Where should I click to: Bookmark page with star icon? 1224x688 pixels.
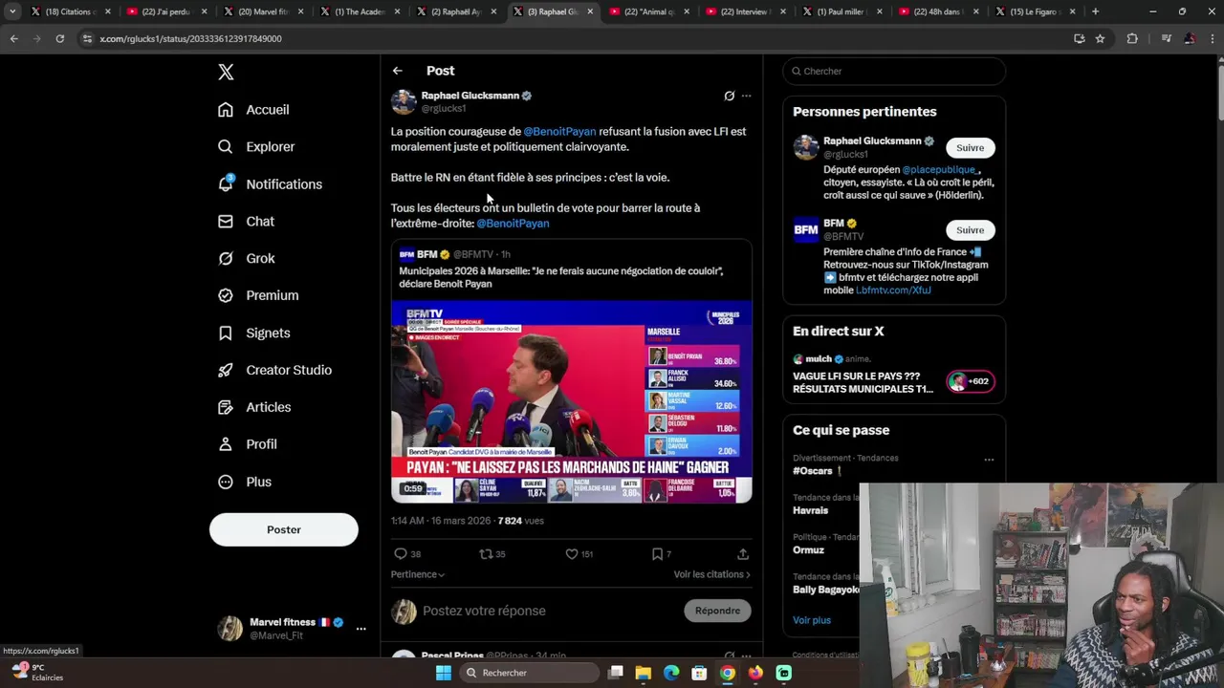coord(1100,39)
